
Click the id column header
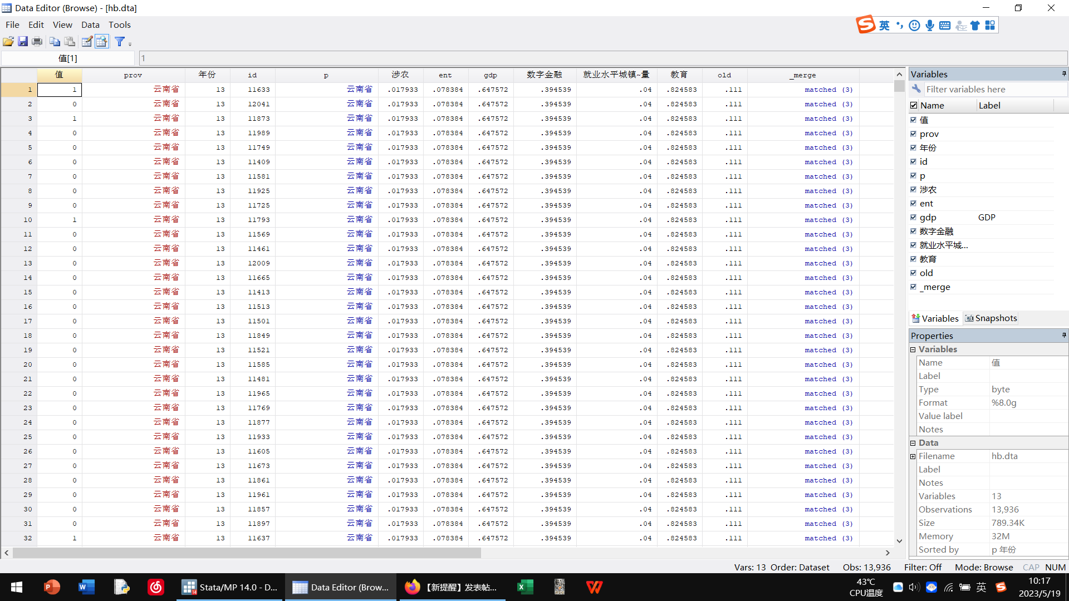[x=252, y=75]
